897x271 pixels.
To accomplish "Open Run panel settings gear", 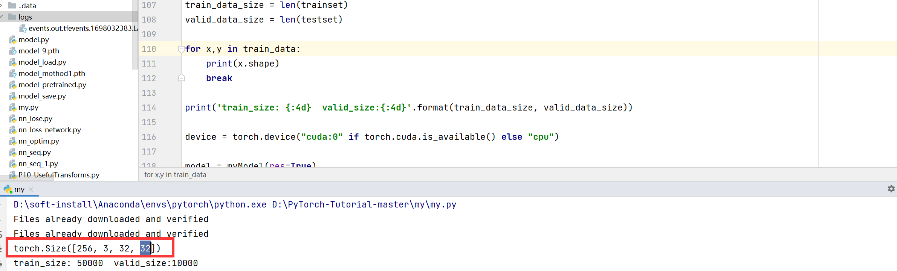I will pos(891,189).
